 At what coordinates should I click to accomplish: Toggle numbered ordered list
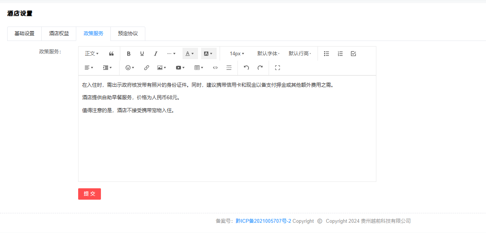tap(340, 54)
